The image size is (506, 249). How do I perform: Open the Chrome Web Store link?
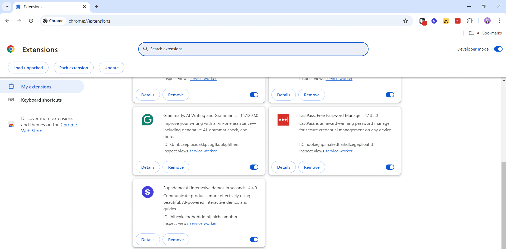point(69,125)
